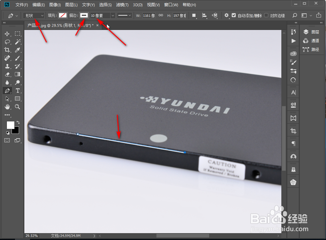Image resolution: width=326 pixels, height=240 pixels.
Task: Open the path operations dropdown
Action: pos(194,16)
